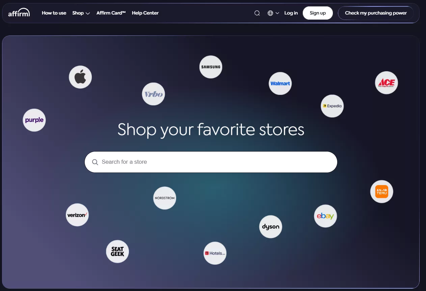The image size is (426, 291).
Task: Expand the Shop dropdown menu
Action: (x=81, y=13)
